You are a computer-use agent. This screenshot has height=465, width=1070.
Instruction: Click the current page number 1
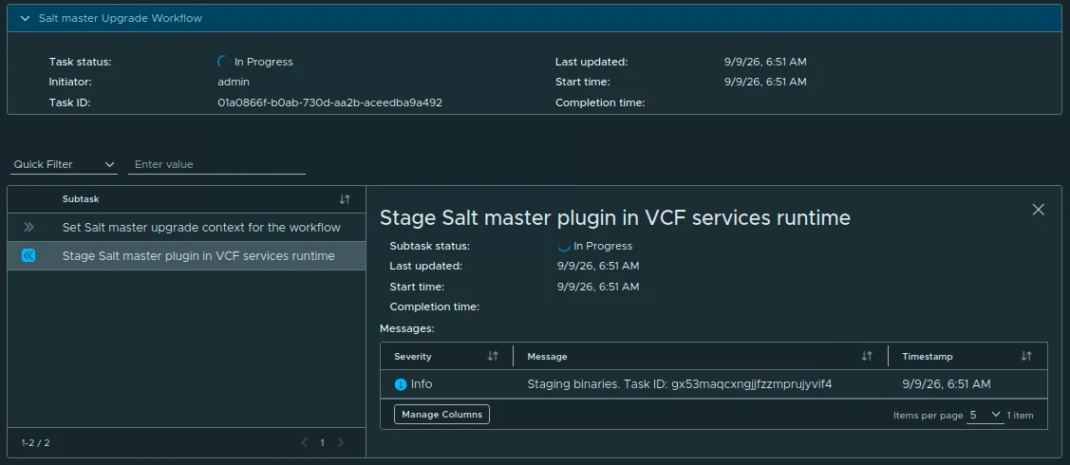[323, 442]
